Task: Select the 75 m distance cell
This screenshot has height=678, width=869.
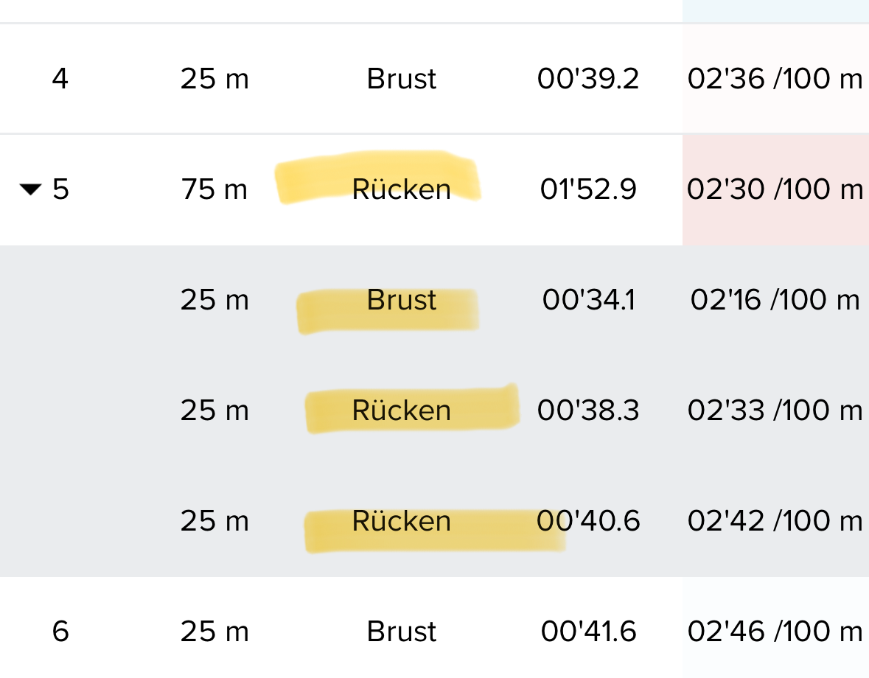Action: (214, 190)
